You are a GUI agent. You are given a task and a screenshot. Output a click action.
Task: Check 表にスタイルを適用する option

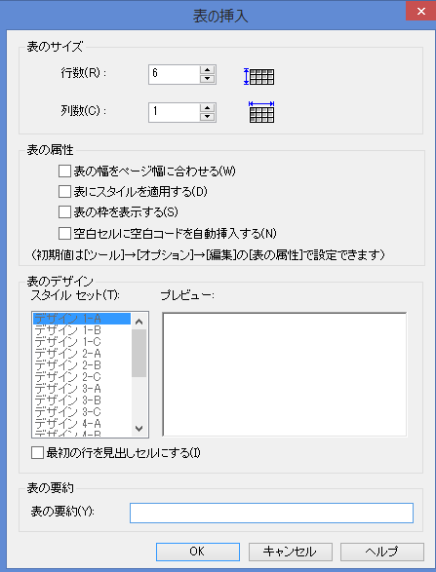coord(64,192)
